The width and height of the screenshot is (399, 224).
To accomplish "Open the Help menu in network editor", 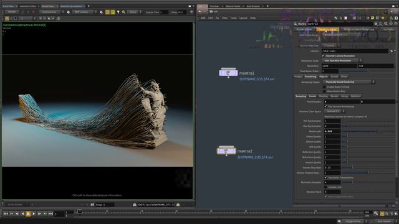I will 252,18.
